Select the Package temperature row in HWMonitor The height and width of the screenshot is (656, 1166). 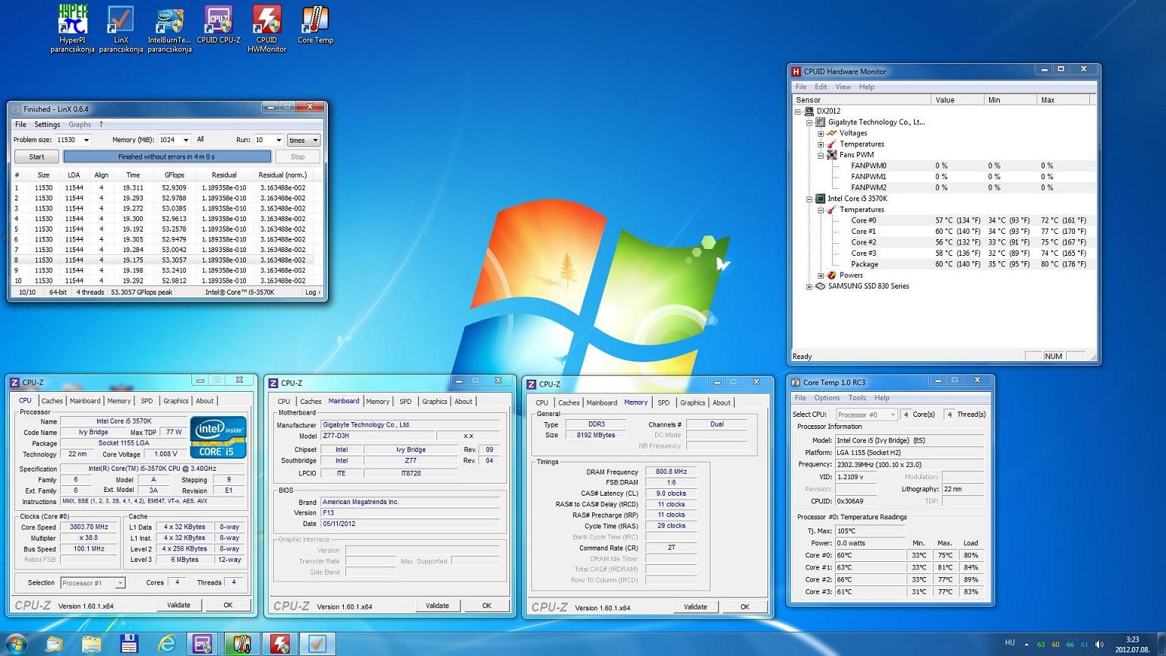pyautogui.click(x=944, y=264)
